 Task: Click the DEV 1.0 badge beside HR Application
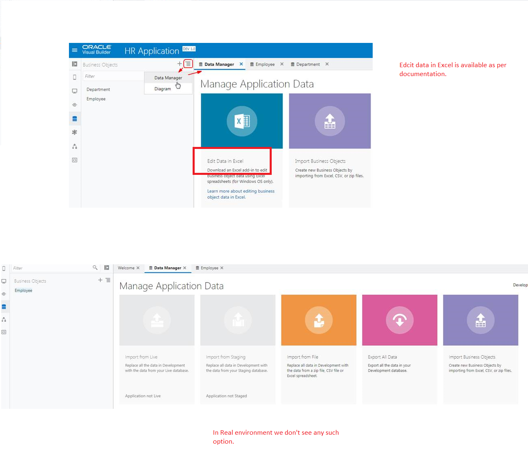coord(189,49)
